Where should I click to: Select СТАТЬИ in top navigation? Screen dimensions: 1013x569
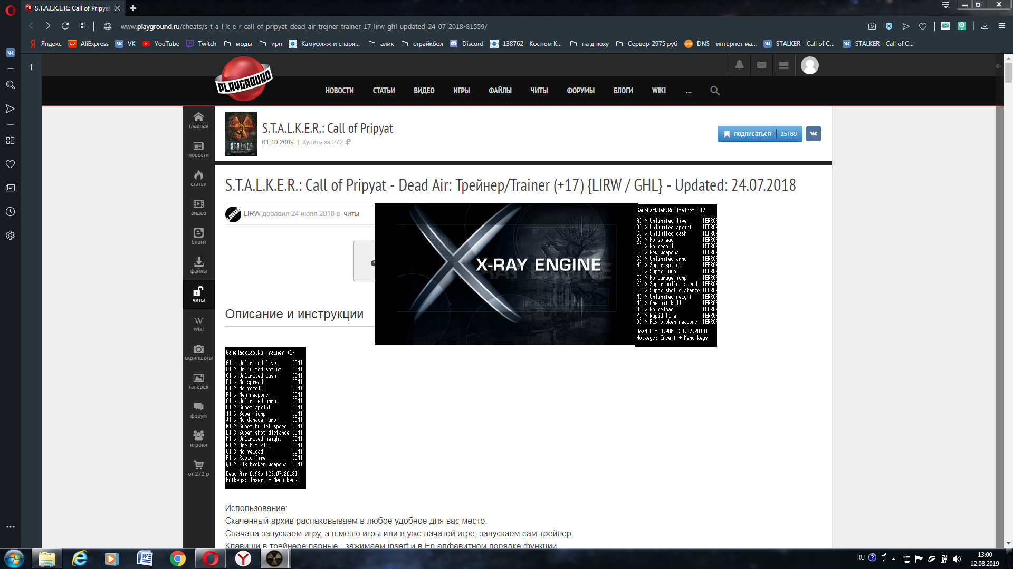pyautogui.click(x=384, y=91)
